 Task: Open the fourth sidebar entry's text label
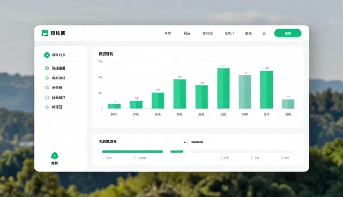click(58, 97)
